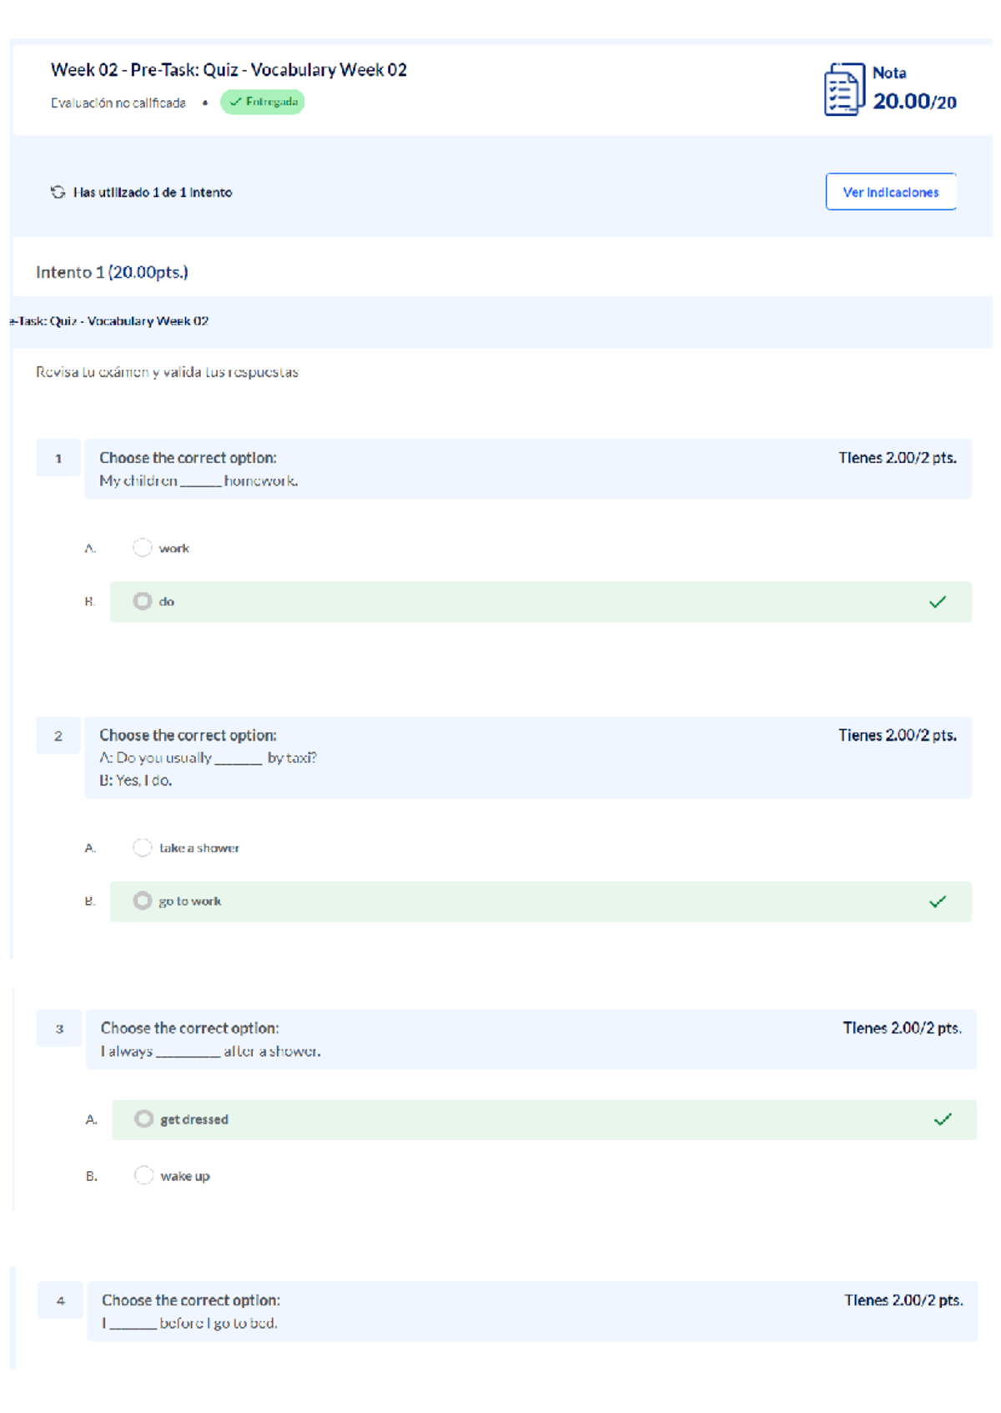Select the radio button for 'take a shower'

[x=143, y=847]
